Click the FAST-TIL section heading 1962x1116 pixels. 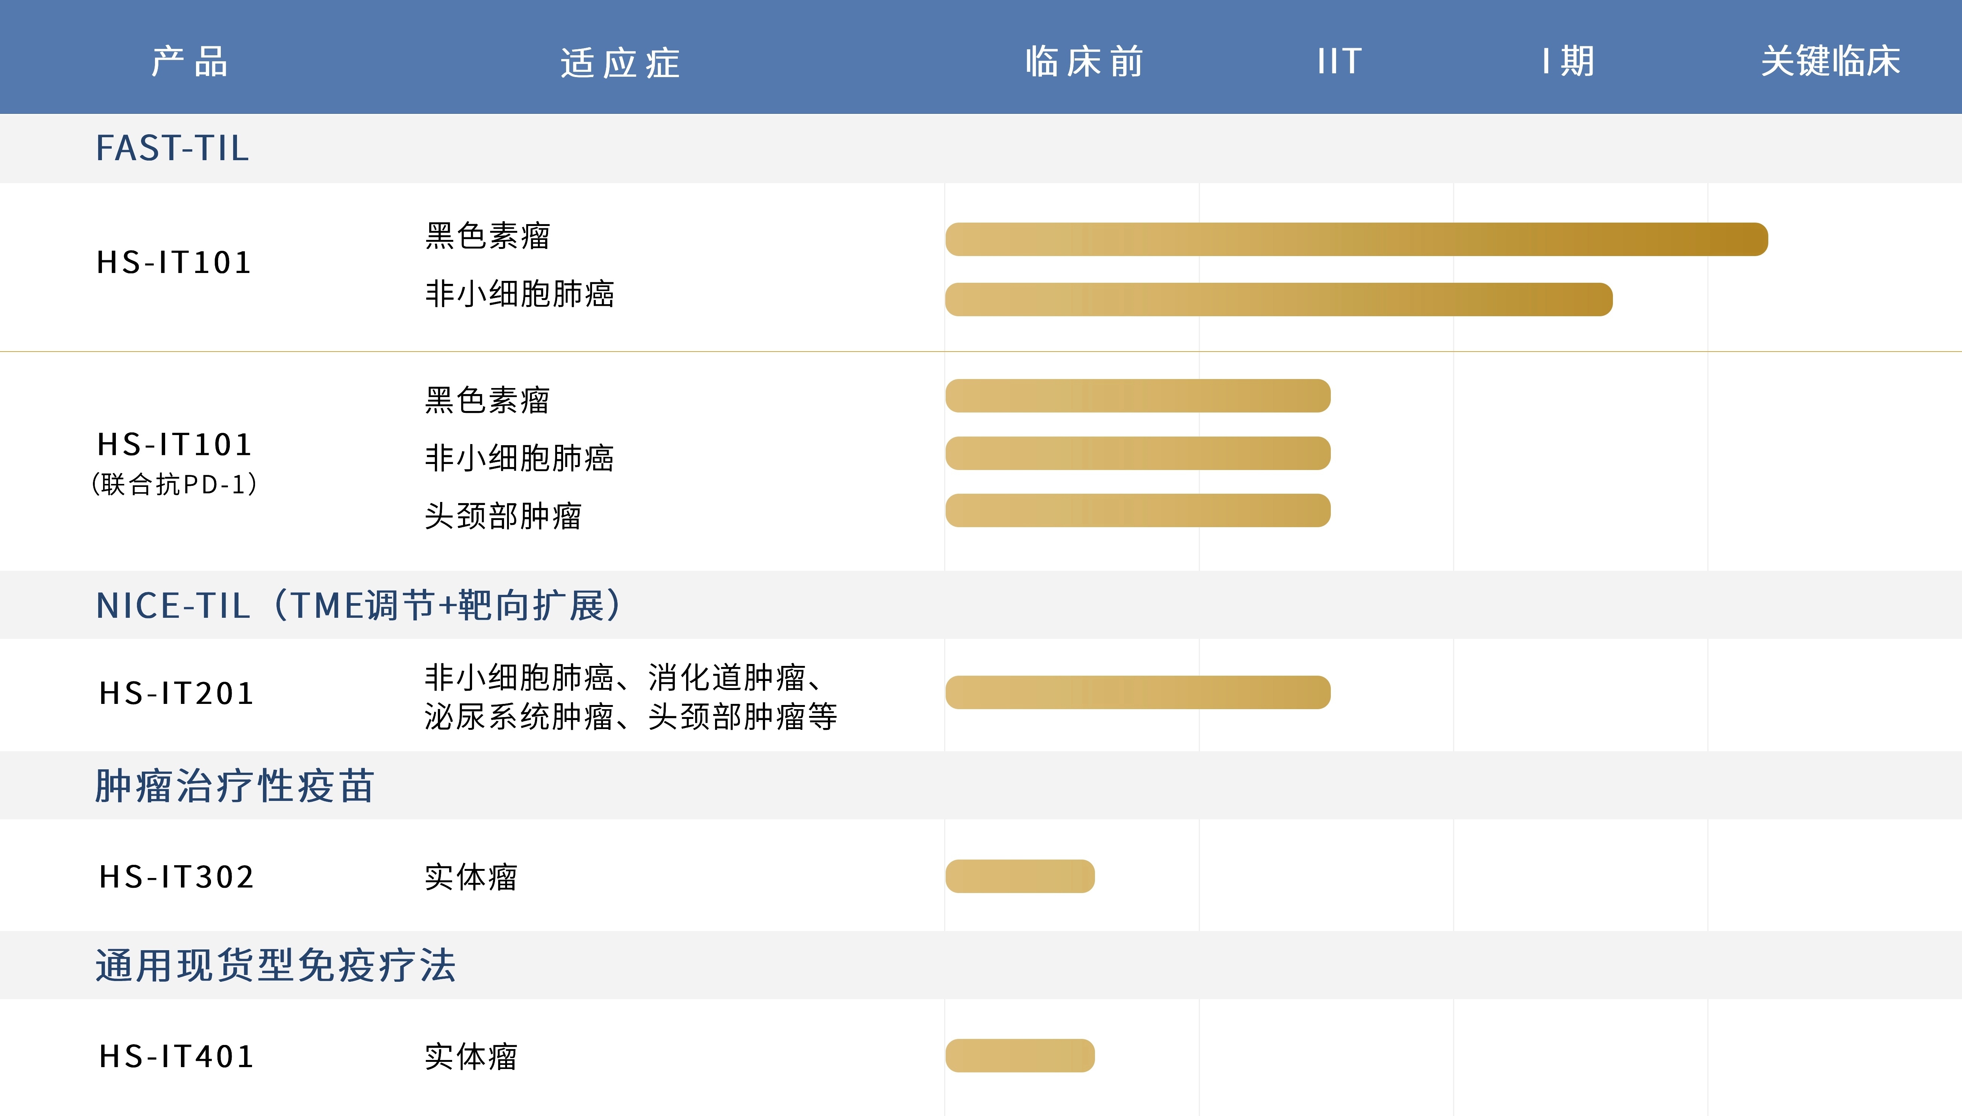173,148
